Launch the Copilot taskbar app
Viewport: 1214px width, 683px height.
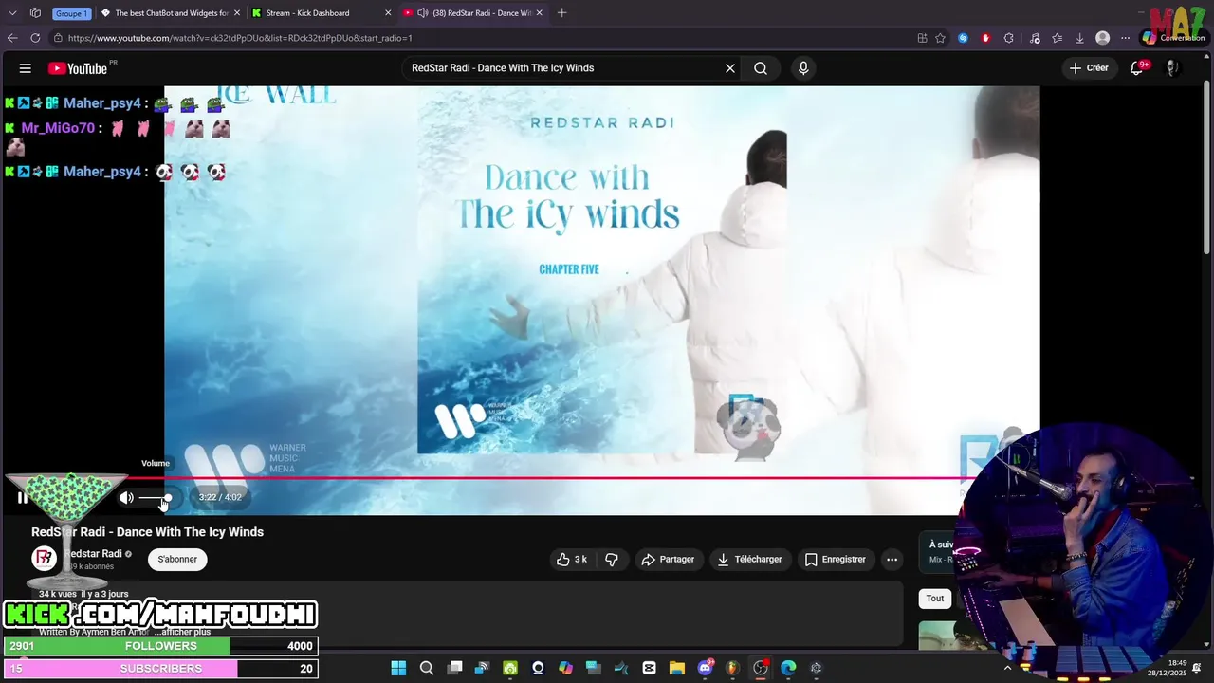pyautogui.click(x=565, y=668)
